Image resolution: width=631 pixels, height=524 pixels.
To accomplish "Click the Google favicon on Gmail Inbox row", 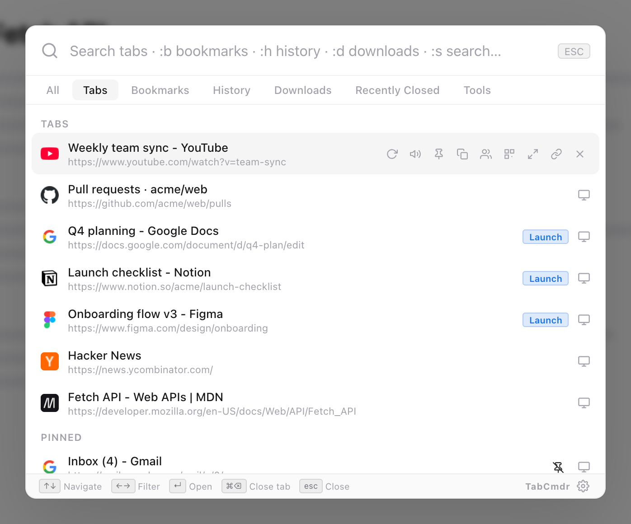I will click(x=50, y=466).
